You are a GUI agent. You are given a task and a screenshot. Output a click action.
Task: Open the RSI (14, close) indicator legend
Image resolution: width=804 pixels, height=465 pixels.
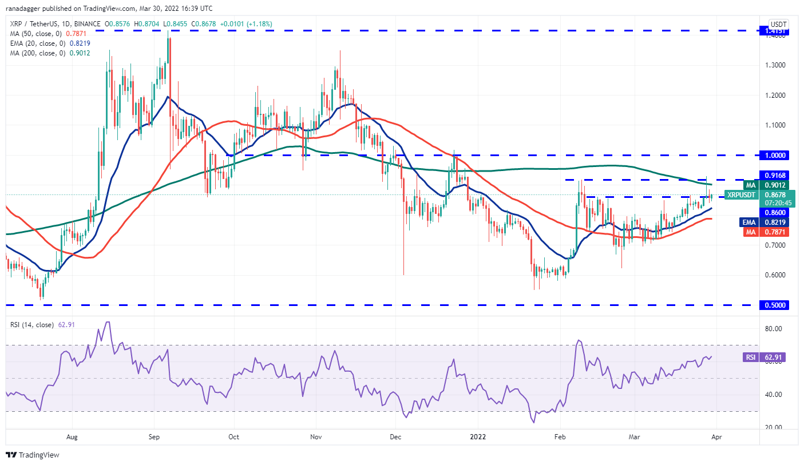(x=41, y=325)
